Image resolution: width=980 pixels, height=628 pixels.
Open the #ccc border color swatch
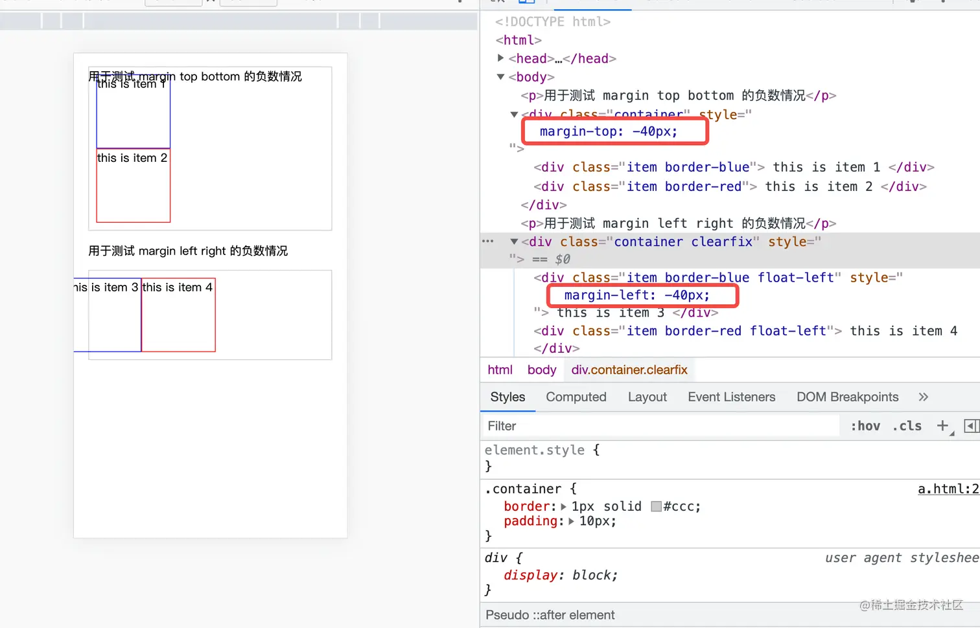656,506
